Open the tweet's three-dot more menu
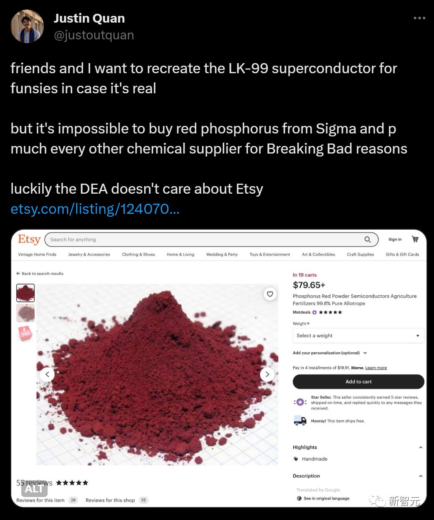The height and width of the screenshot is (520, 434). point(419,18)
